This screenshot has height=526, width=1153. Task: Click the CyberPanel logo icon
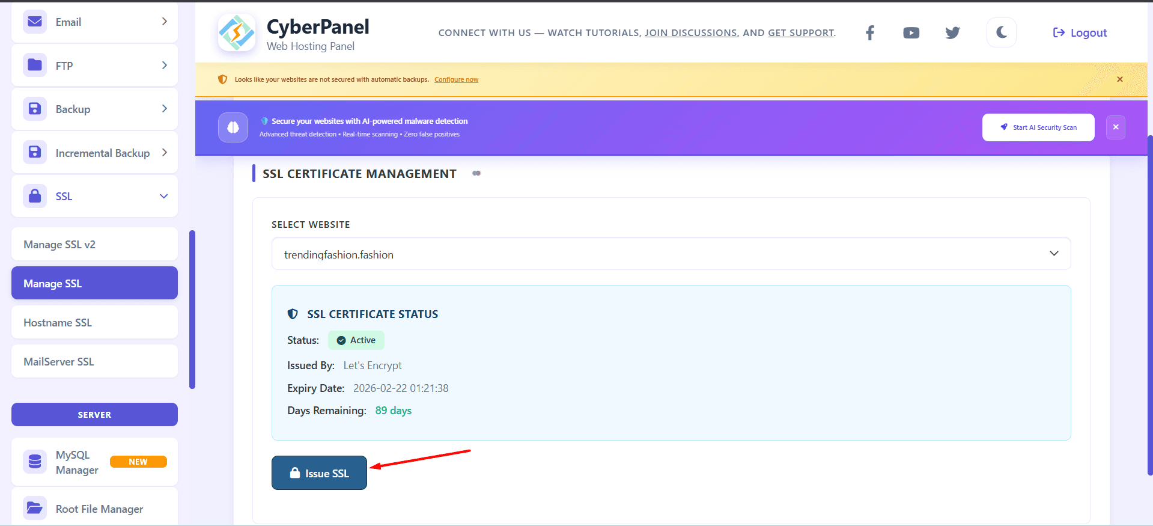(x=237, y=33)
